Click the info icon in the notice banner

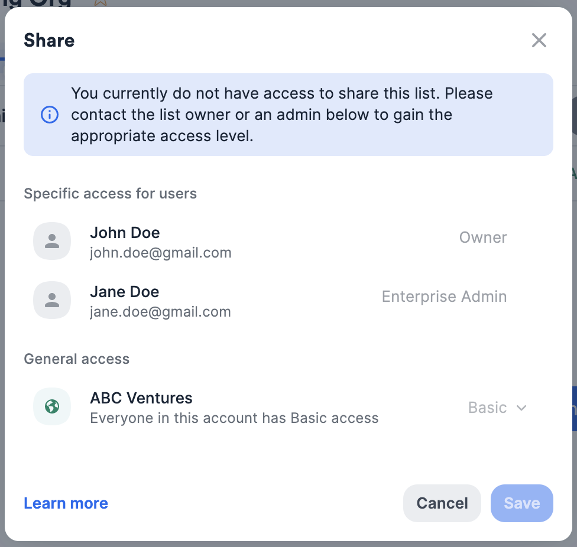click(50, 115)
